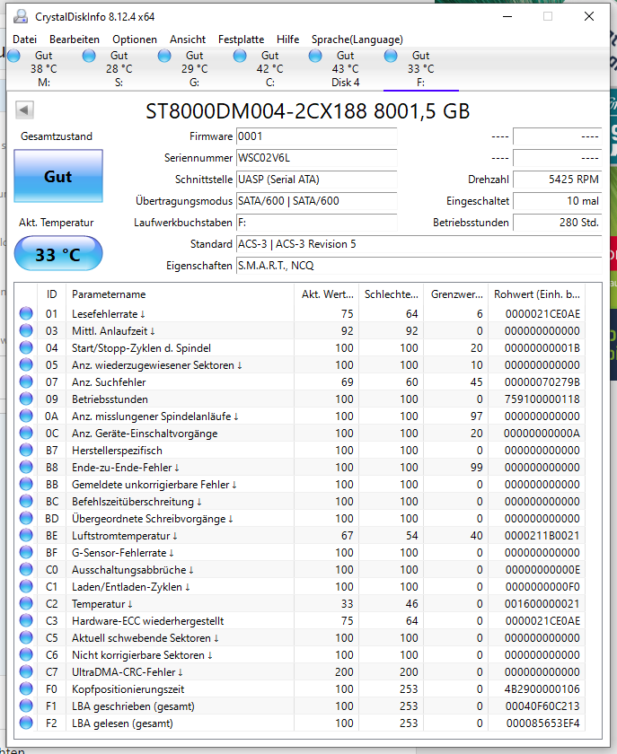Click status orb for Aktuell schwebende Sektoren

[26, 638]
